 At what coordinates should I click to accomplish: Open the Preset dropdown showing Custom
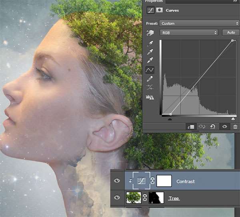(199, 23)
